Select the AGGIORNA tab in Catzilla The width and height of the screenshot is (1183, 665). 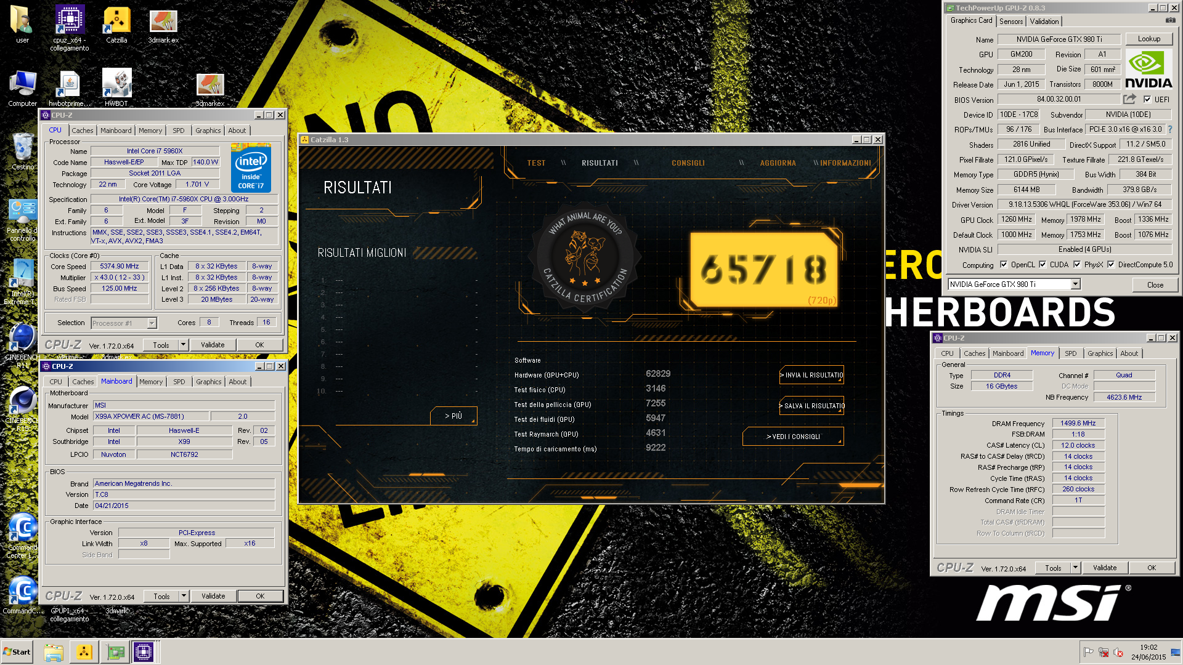(778, 163)
